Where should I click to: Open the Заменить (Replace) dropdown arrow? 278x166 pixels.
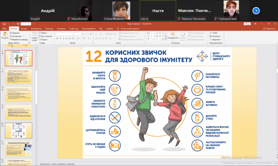click(222, 36)
